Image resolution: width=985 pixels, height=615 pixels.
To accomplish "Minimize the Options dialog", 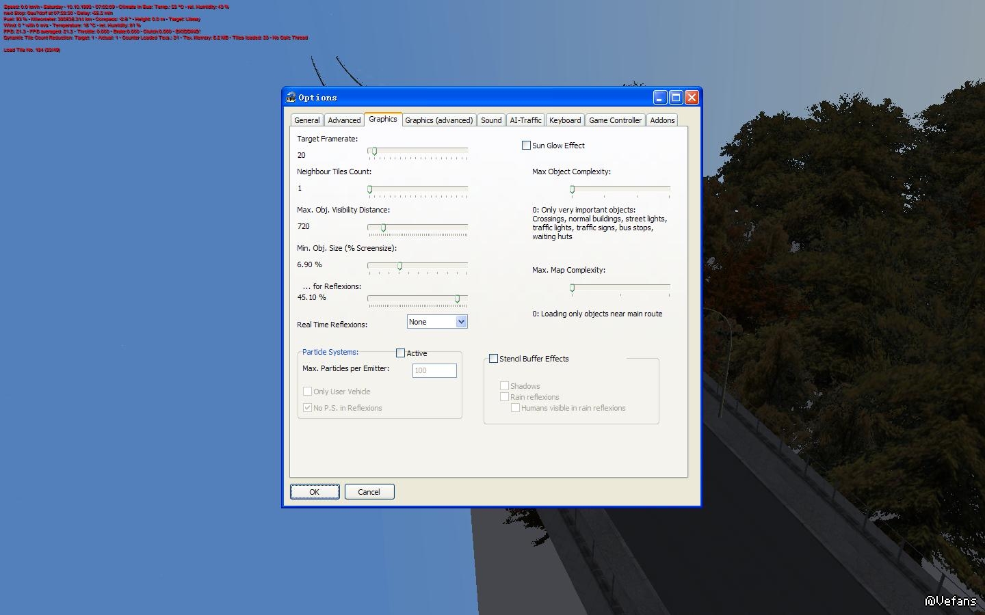I will pos(660,97).
